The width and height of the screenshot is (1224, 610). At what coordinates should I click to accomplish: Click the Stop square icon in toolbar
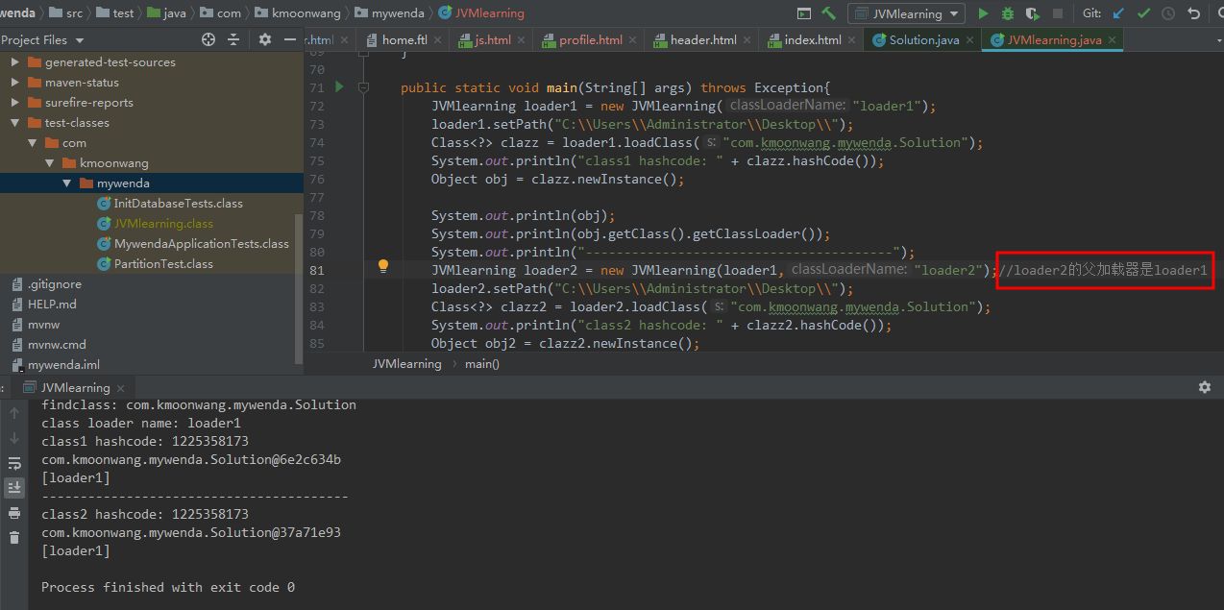point(1058,13)
